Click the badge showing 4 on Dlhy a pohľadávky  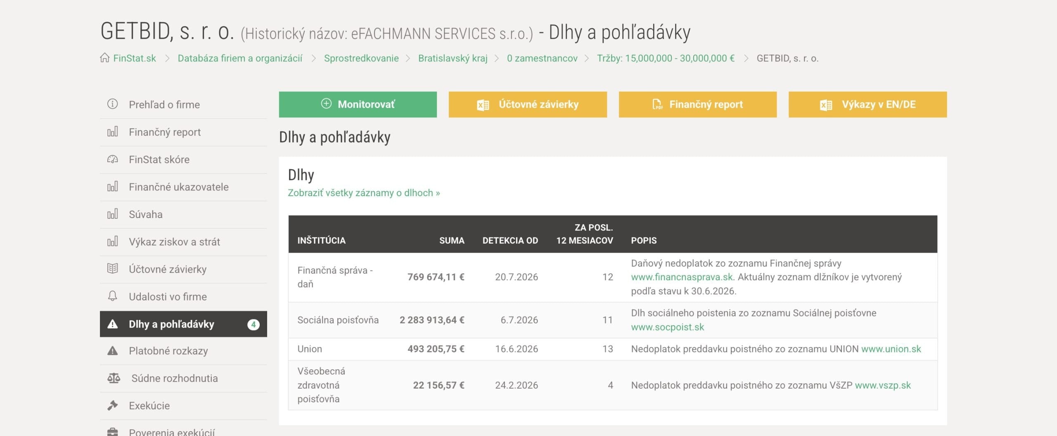tap(253, 324)
